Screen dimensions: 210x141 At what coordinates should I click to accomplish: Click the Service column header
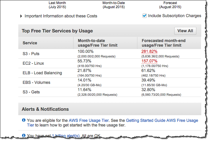coord(30,43)
